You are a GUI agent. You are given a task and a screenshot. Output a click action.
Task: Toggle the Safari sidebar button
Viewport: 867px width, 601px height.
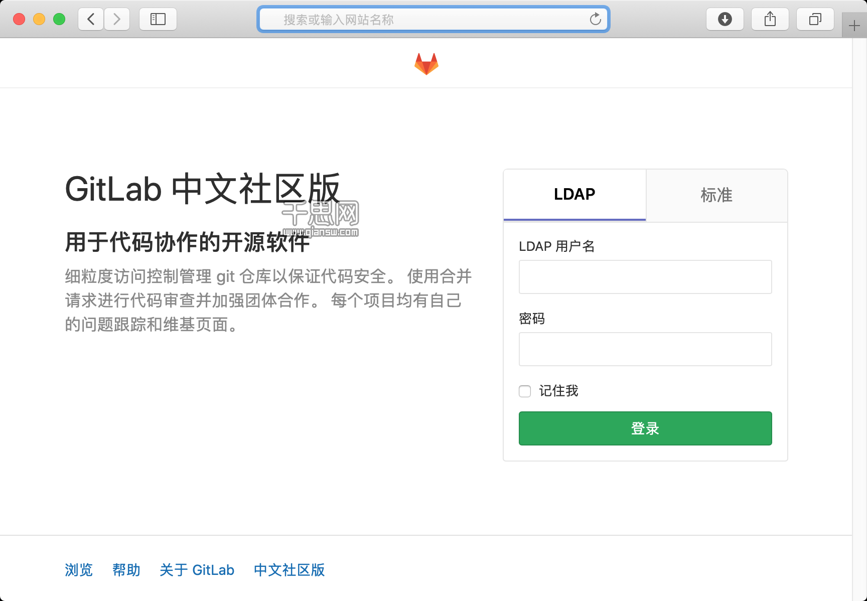(158, 20)
